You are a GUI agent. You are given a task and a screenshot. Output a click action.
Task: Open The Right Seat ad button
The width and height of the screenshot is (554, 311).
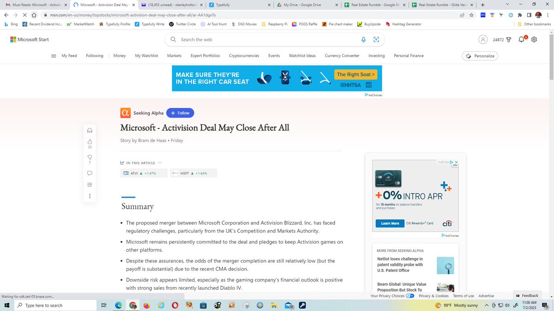click(x=355, y=74)
